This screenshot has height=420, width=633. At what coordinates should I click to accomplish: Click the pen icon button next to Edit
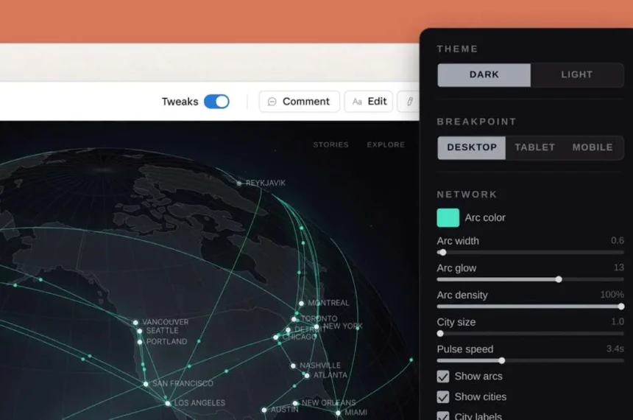(409, 102)
